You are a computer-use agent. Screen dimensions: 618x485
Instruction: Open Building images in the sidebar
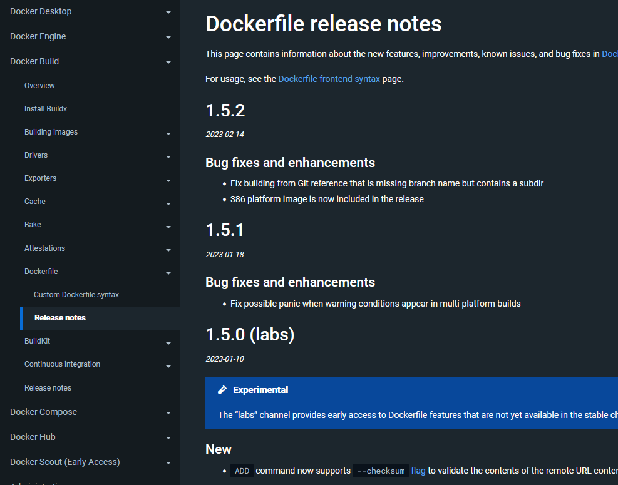(51, 132)
